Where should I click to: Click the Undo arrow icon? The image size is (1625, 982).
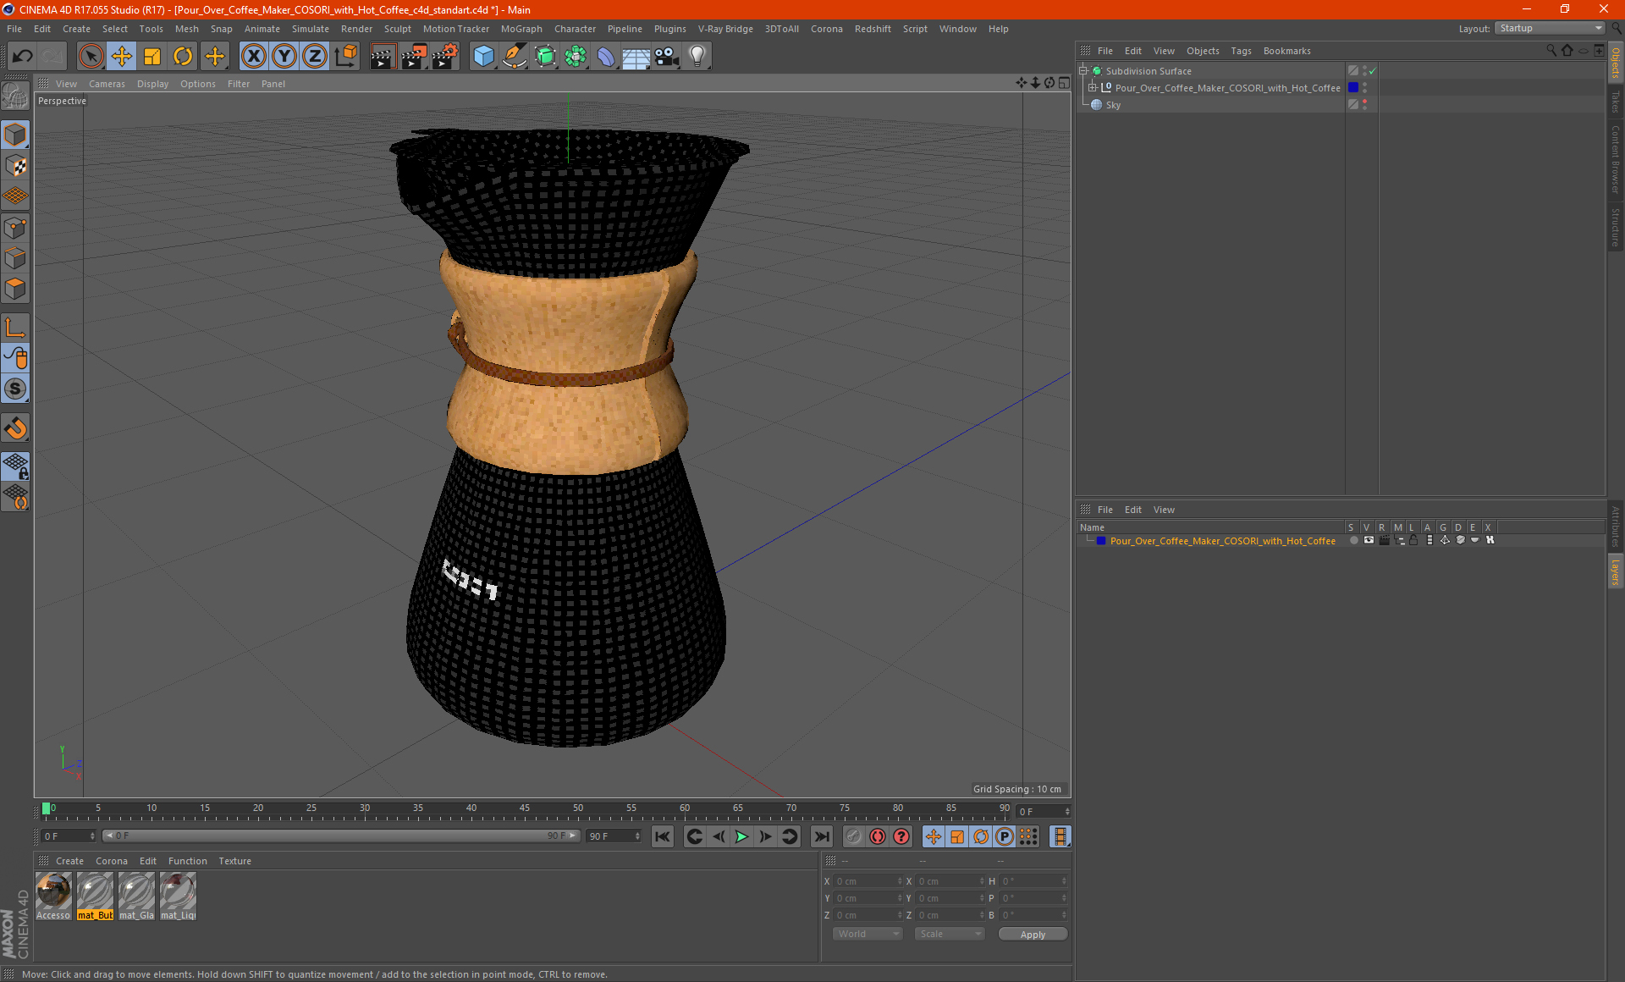[x=22, y=57]
